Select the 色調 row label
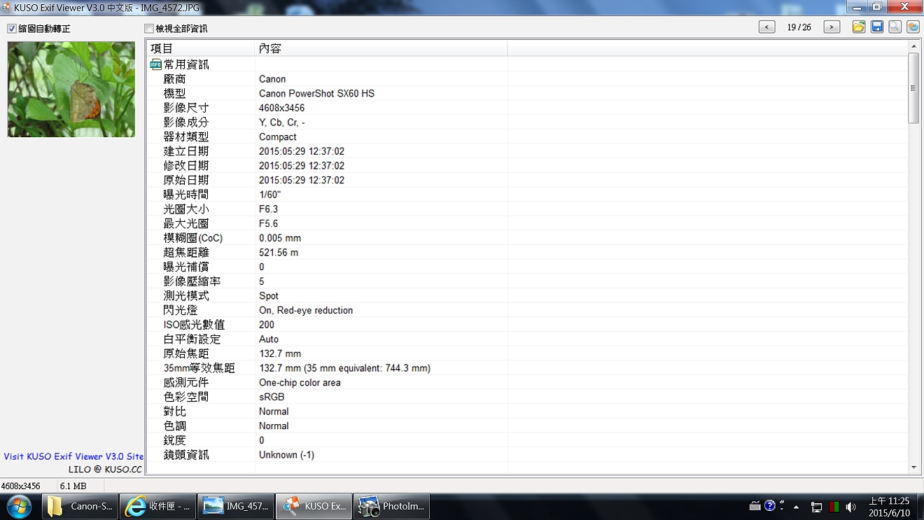 point(175,426)
